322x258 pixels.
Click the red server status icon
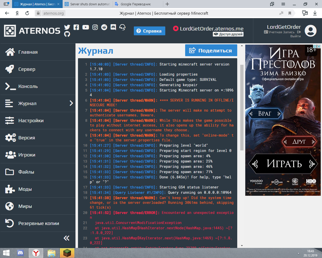click(176, 28)
